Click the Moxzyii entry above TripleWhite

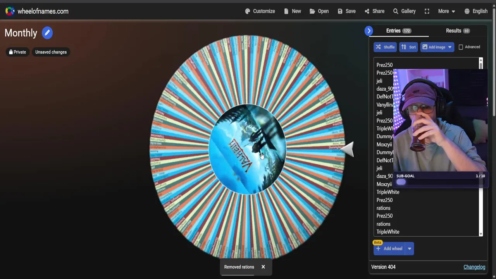(384, 184)
